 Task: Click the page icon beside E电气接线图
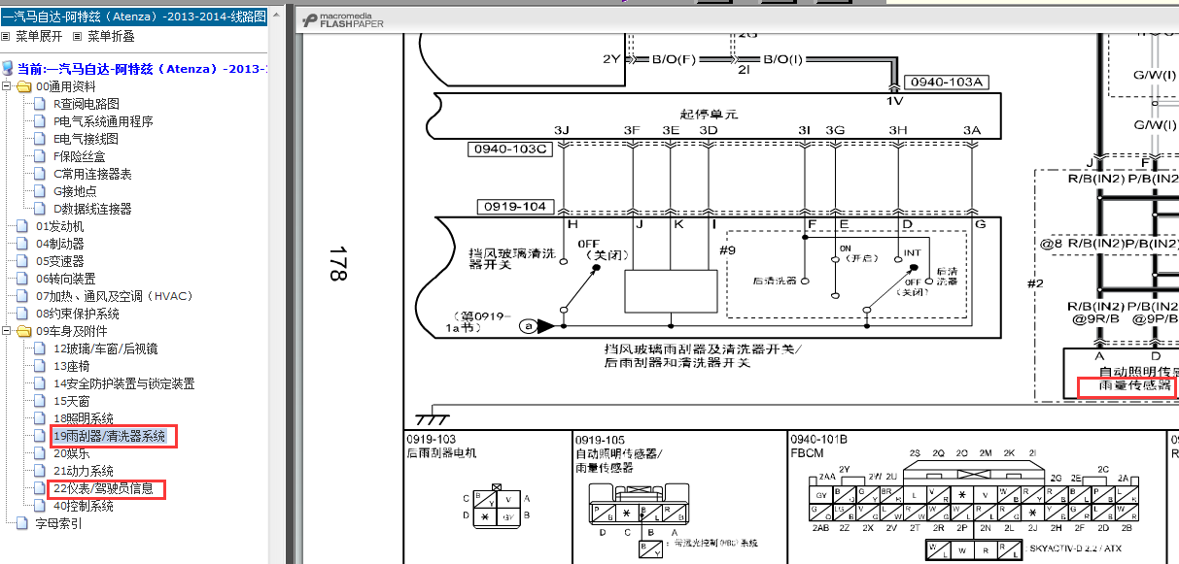(x=41, y=139)
